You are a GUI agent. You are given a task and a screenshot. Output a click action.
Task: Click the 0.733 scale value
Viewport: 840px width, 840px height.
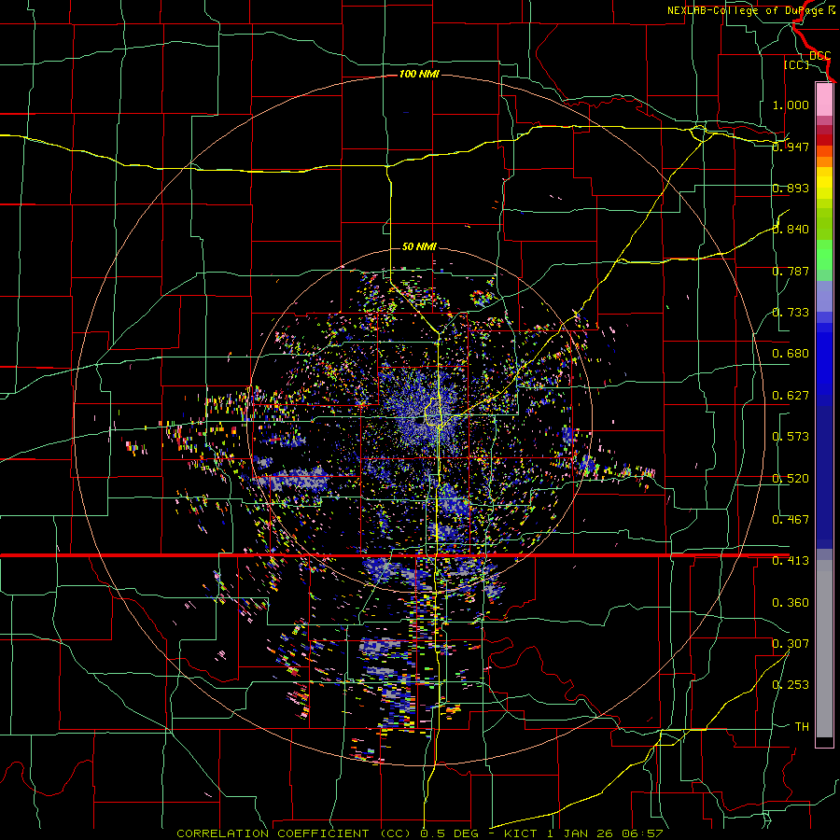coord(791,313)
